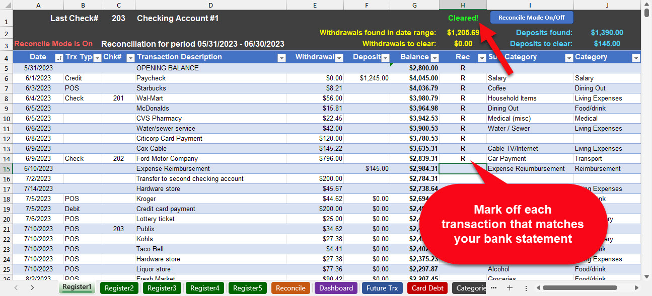Click the sheet navigation left arrow
Image resolution: width=652 pixels, height=296 pixels.
[16, 287]
